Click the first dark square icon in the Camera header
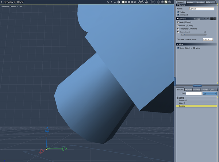The image size is (219, 162). [212, 19]
